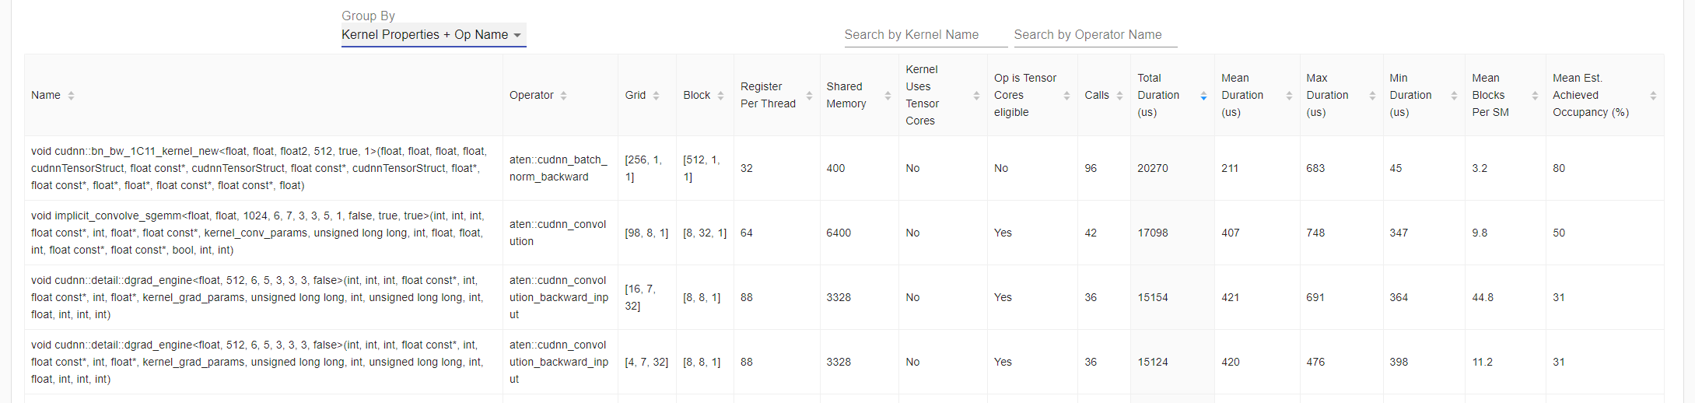Sort table by Name column icon
The image size is (1695, 403).
pyautogui.click(x=71, y=96)
